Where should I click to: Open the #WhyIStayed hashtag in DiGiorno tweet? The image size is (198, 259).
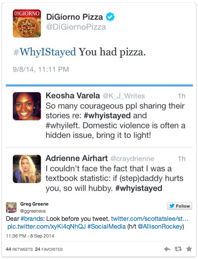pos(45,52)
